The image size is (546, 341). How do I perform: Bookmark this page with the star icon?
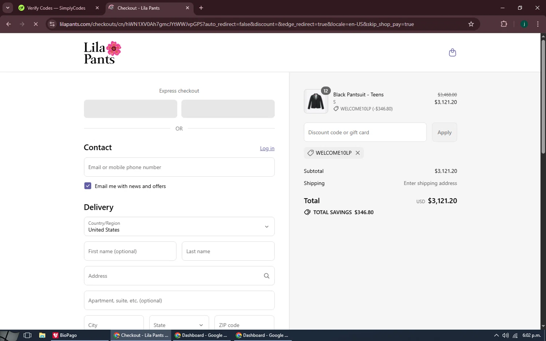click(471, 24)
